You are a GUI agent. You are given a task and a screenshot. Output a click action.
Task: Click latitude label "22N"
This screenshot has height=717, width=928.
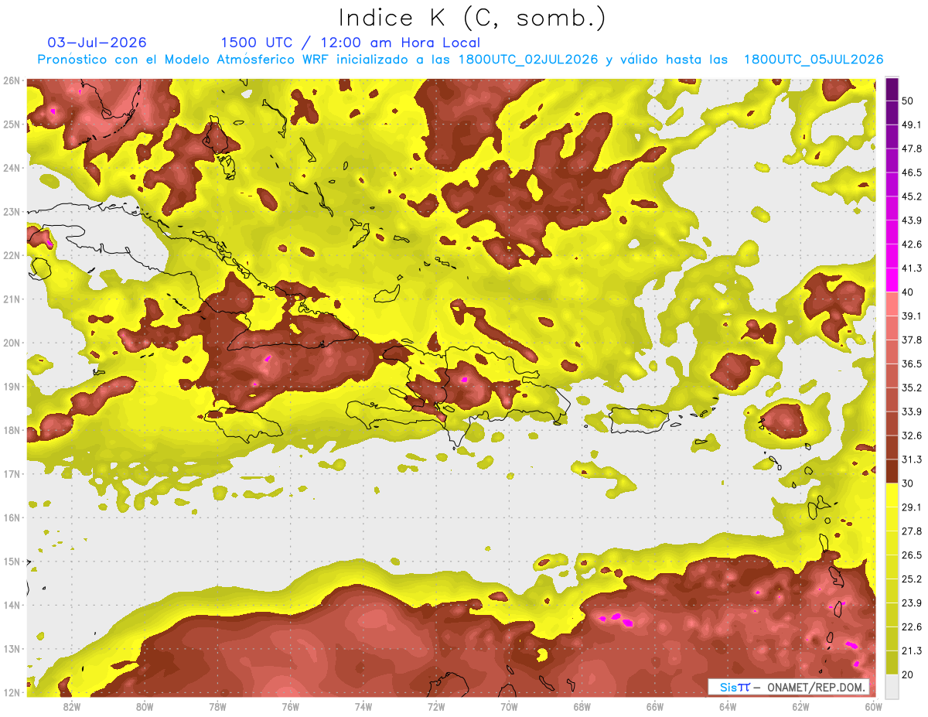tap(11, 255)
